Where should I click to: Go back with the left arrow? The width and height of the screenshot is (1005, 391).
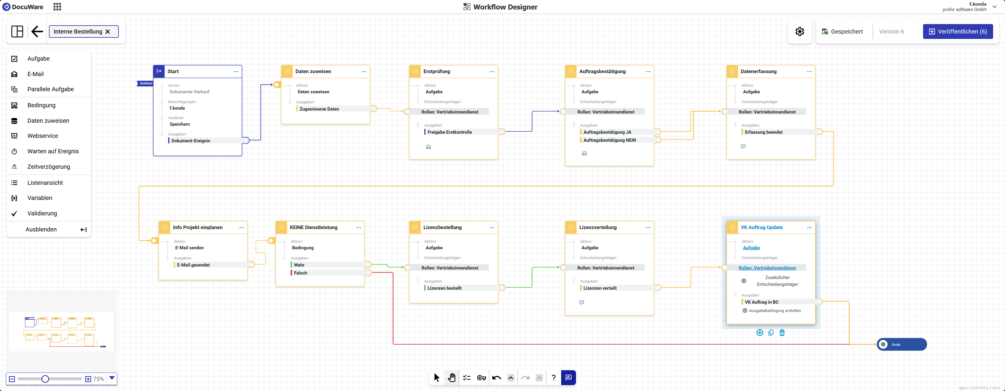coord(37,31)
